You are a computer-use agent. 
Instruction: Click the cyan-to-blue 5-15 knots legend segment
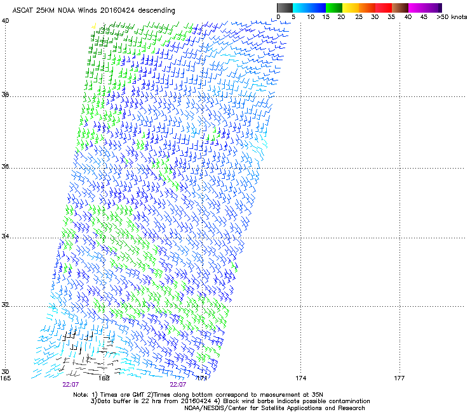click(309, 8)
